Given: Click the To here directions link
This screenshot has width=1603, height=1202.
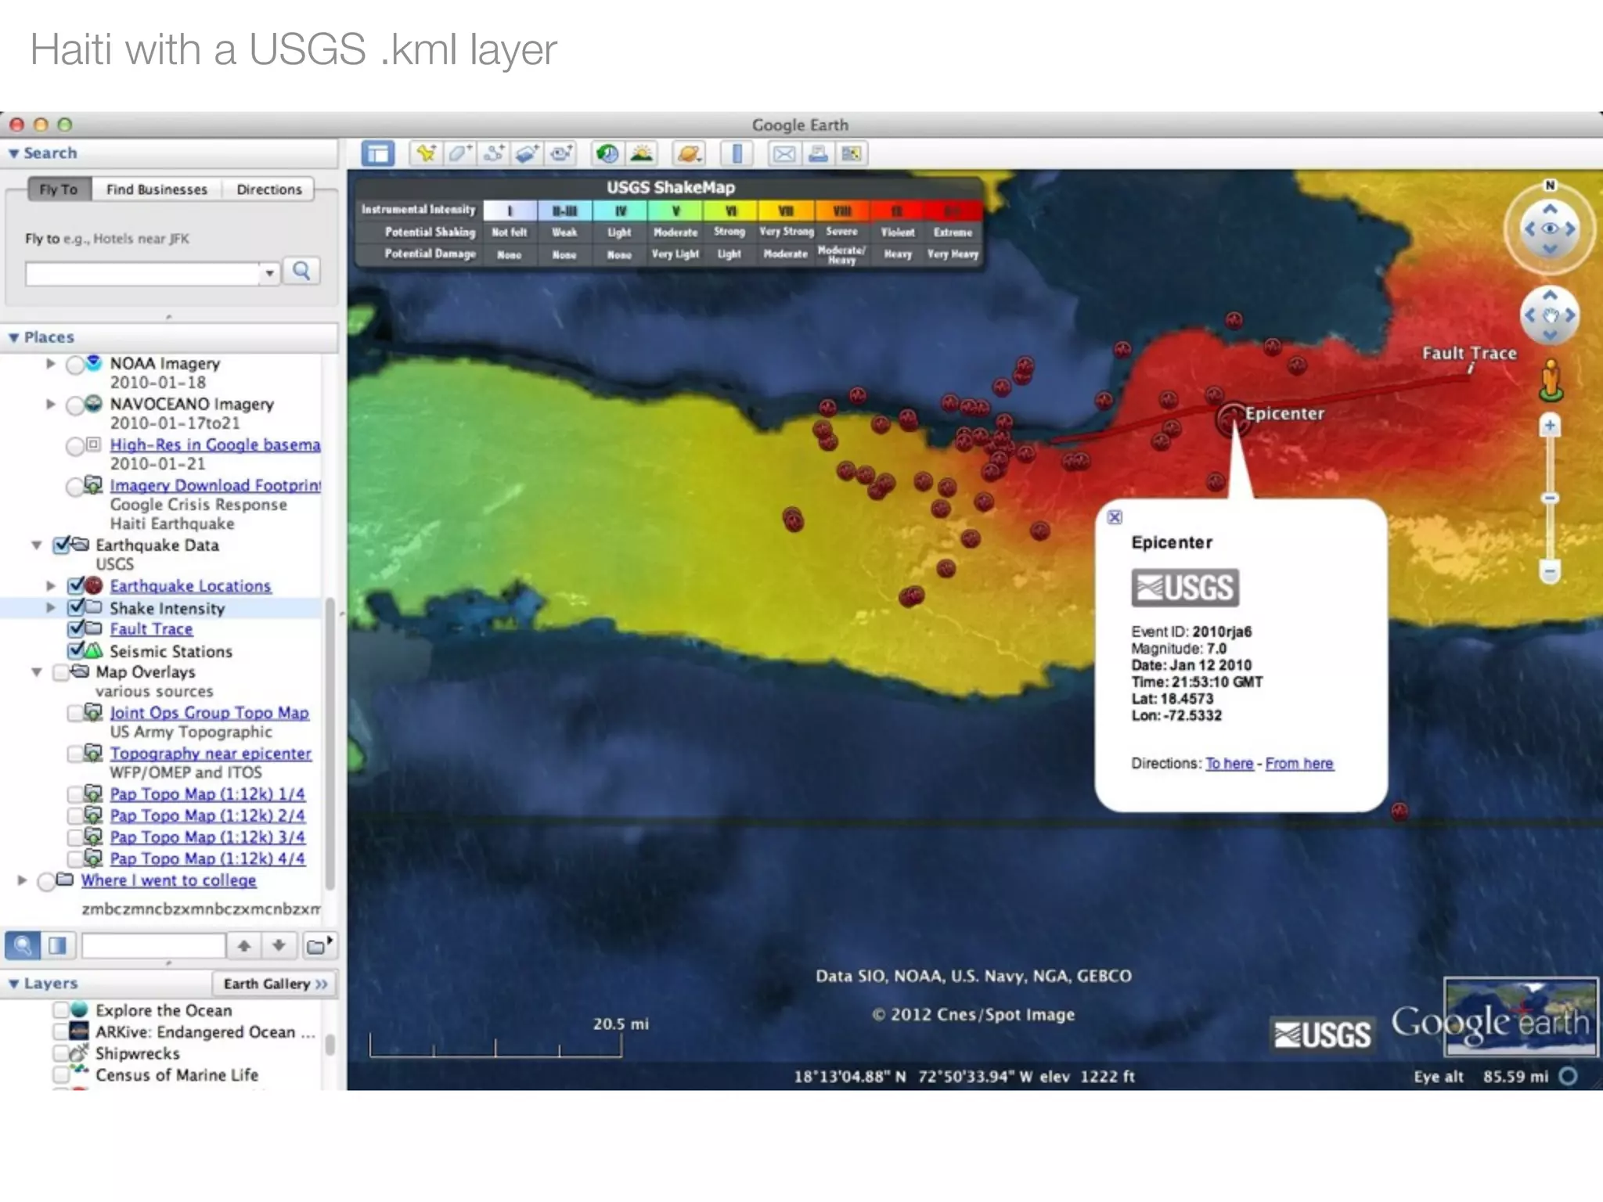Looking at the screenshot, I should click(1229, 764).
